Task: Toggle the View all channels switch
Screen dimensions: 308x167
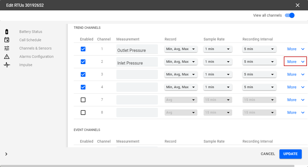Action: 290,15
